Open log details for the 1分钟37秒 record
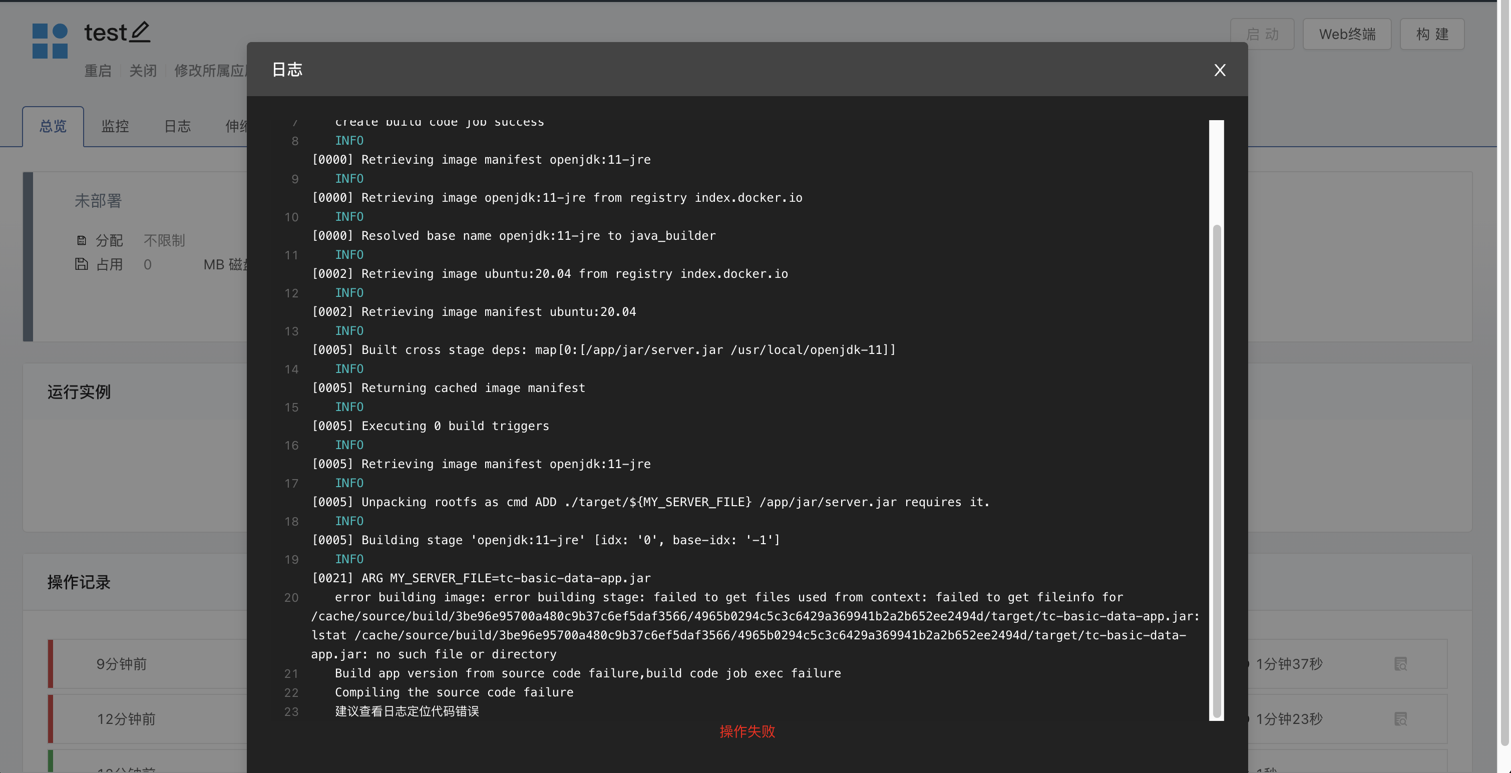The height and width of the screenshot is (773, 1511). point(1401,664)
